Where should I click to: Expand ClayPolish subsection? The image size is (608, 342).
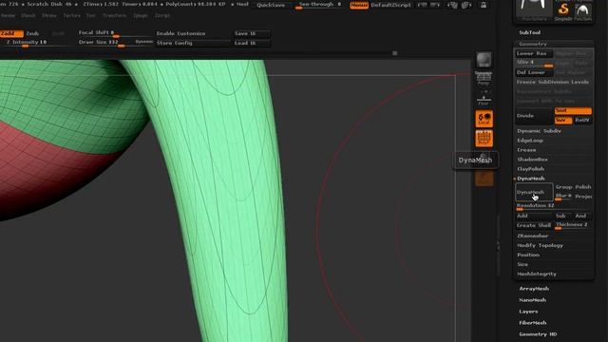pos(531,169)
